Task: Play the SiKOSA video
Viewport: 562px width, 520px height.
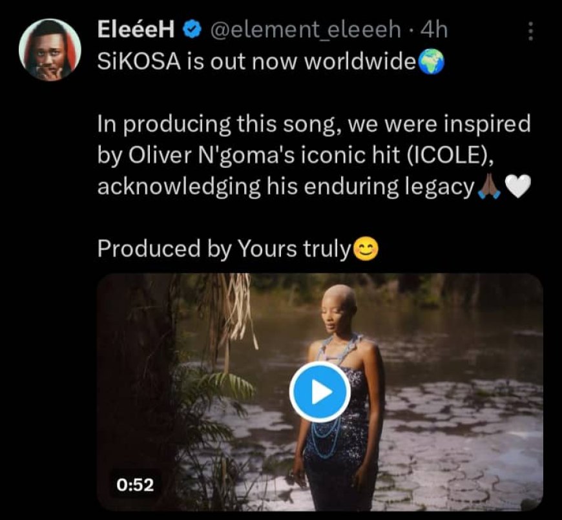Action: pyautogui.click(x=319, y=391)
